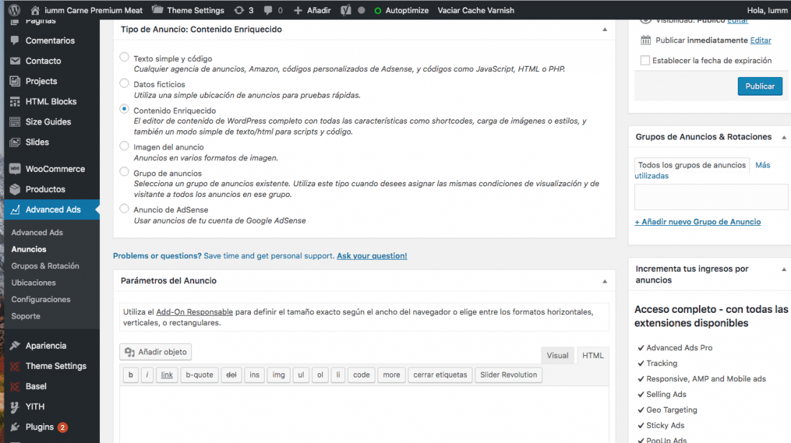791x443 pixels.
Task: Click the img quicktag button
Action: pos(278,375)
